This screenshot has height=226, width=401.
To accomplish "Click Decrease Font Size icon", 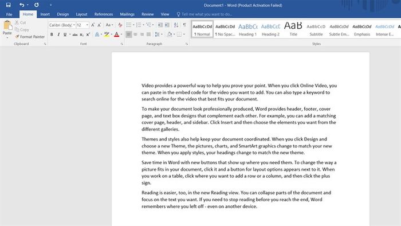I will (x=99, y=25).
